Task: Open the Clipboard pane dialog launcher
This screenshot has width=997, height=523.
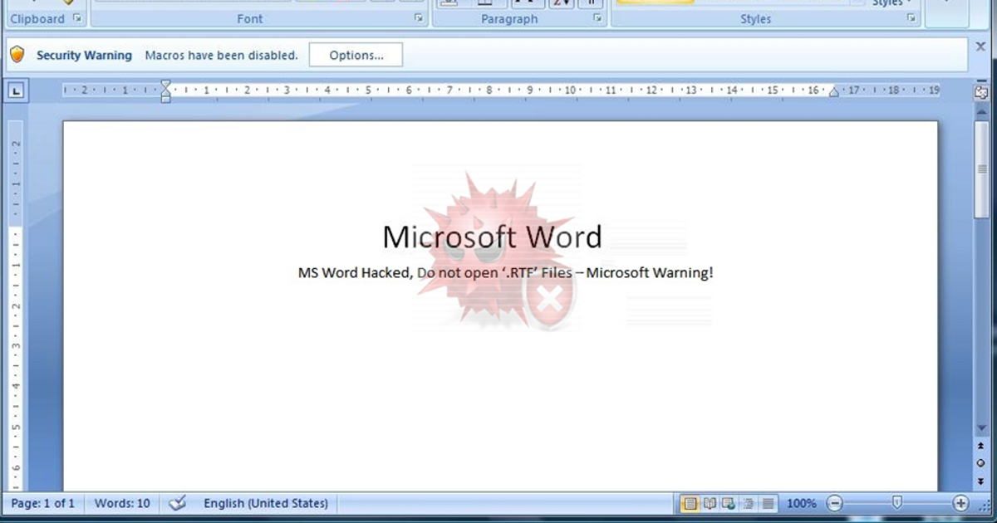Action: coord(78,18)
